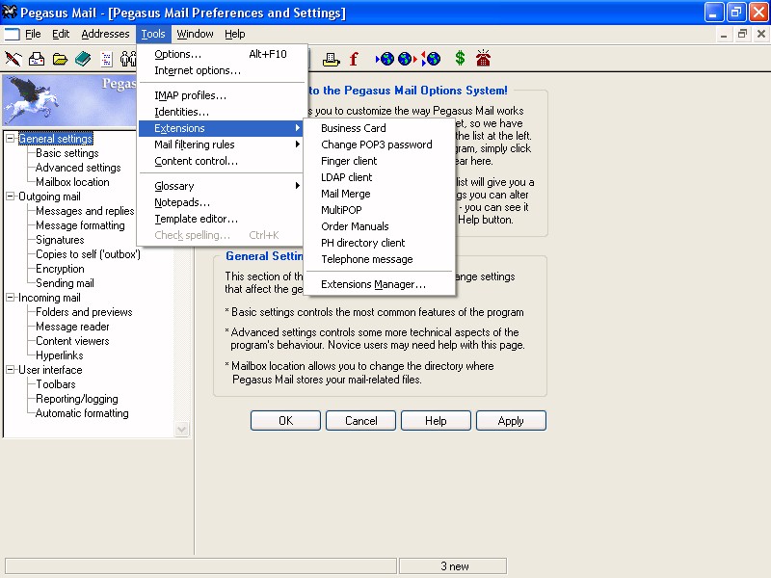
Task: Collapse the User interface tree node
Action: [10, 370]
